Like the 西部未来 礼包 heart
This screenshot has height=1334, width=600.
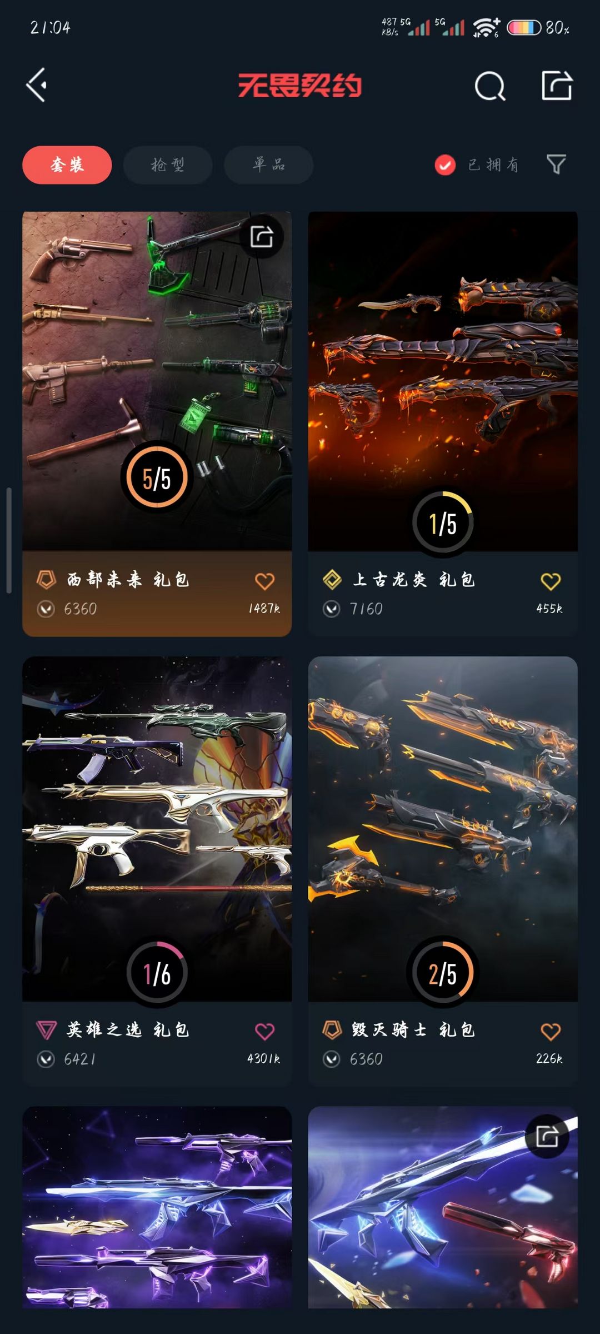point(264,581)
